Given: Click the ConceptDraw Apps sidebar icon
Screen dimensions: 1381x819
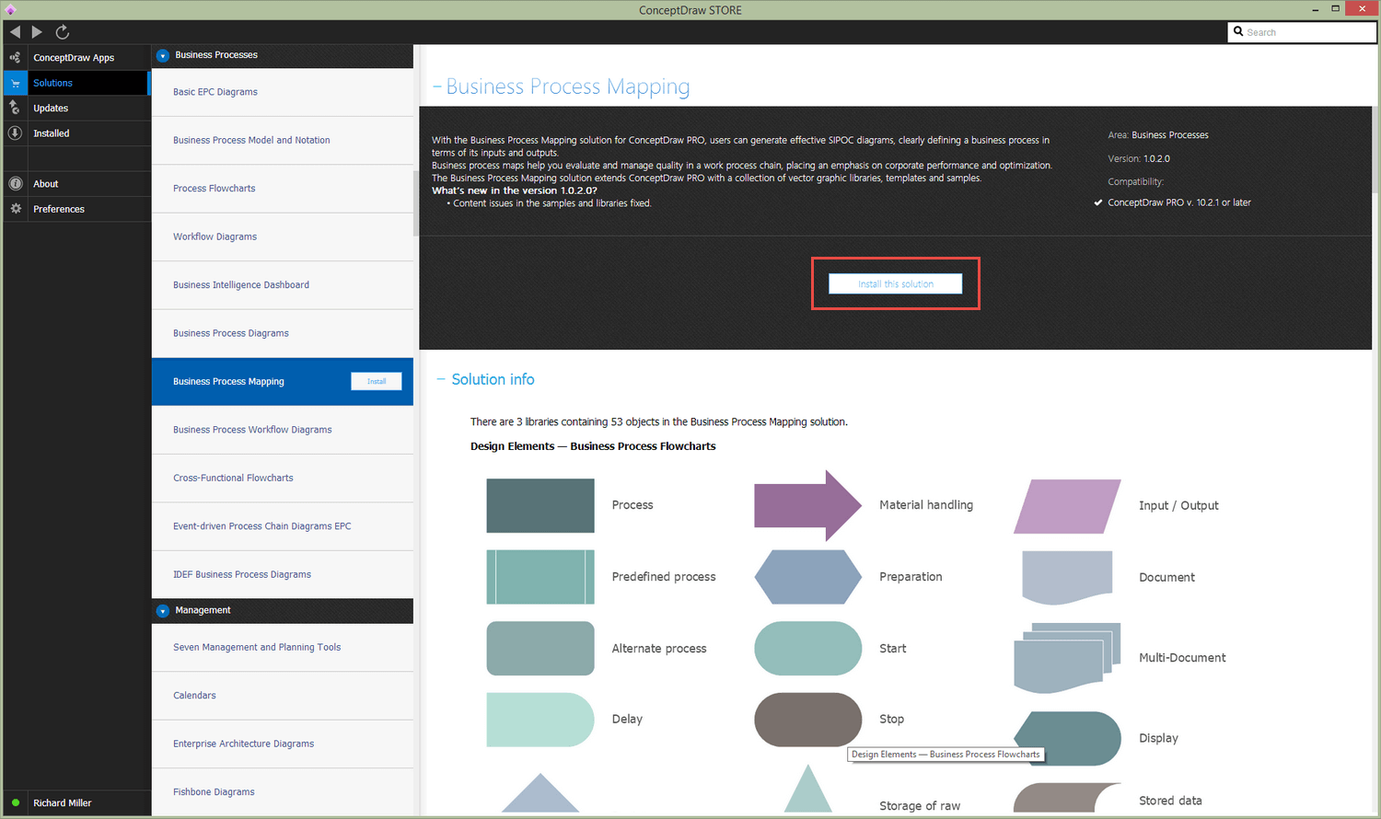Looking at the screenshot, I should point(15,57).
